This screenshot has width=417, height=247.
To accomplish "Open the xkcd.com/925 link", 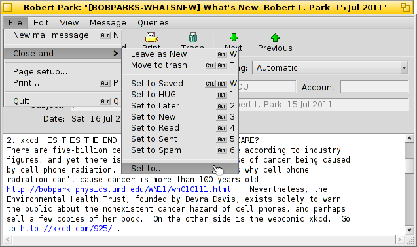I will tap(66, 229).
